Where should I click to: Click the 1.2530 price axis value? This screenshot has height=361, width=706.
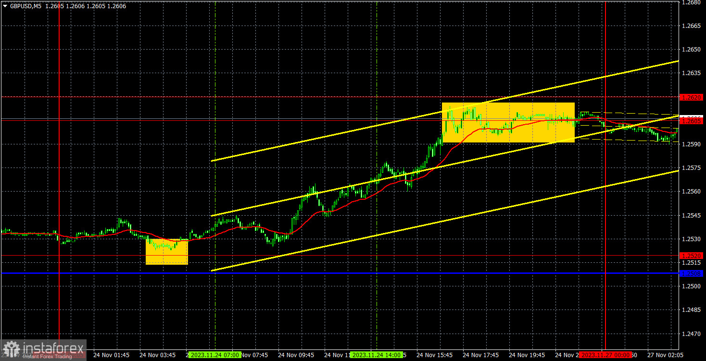click(692, 239)
